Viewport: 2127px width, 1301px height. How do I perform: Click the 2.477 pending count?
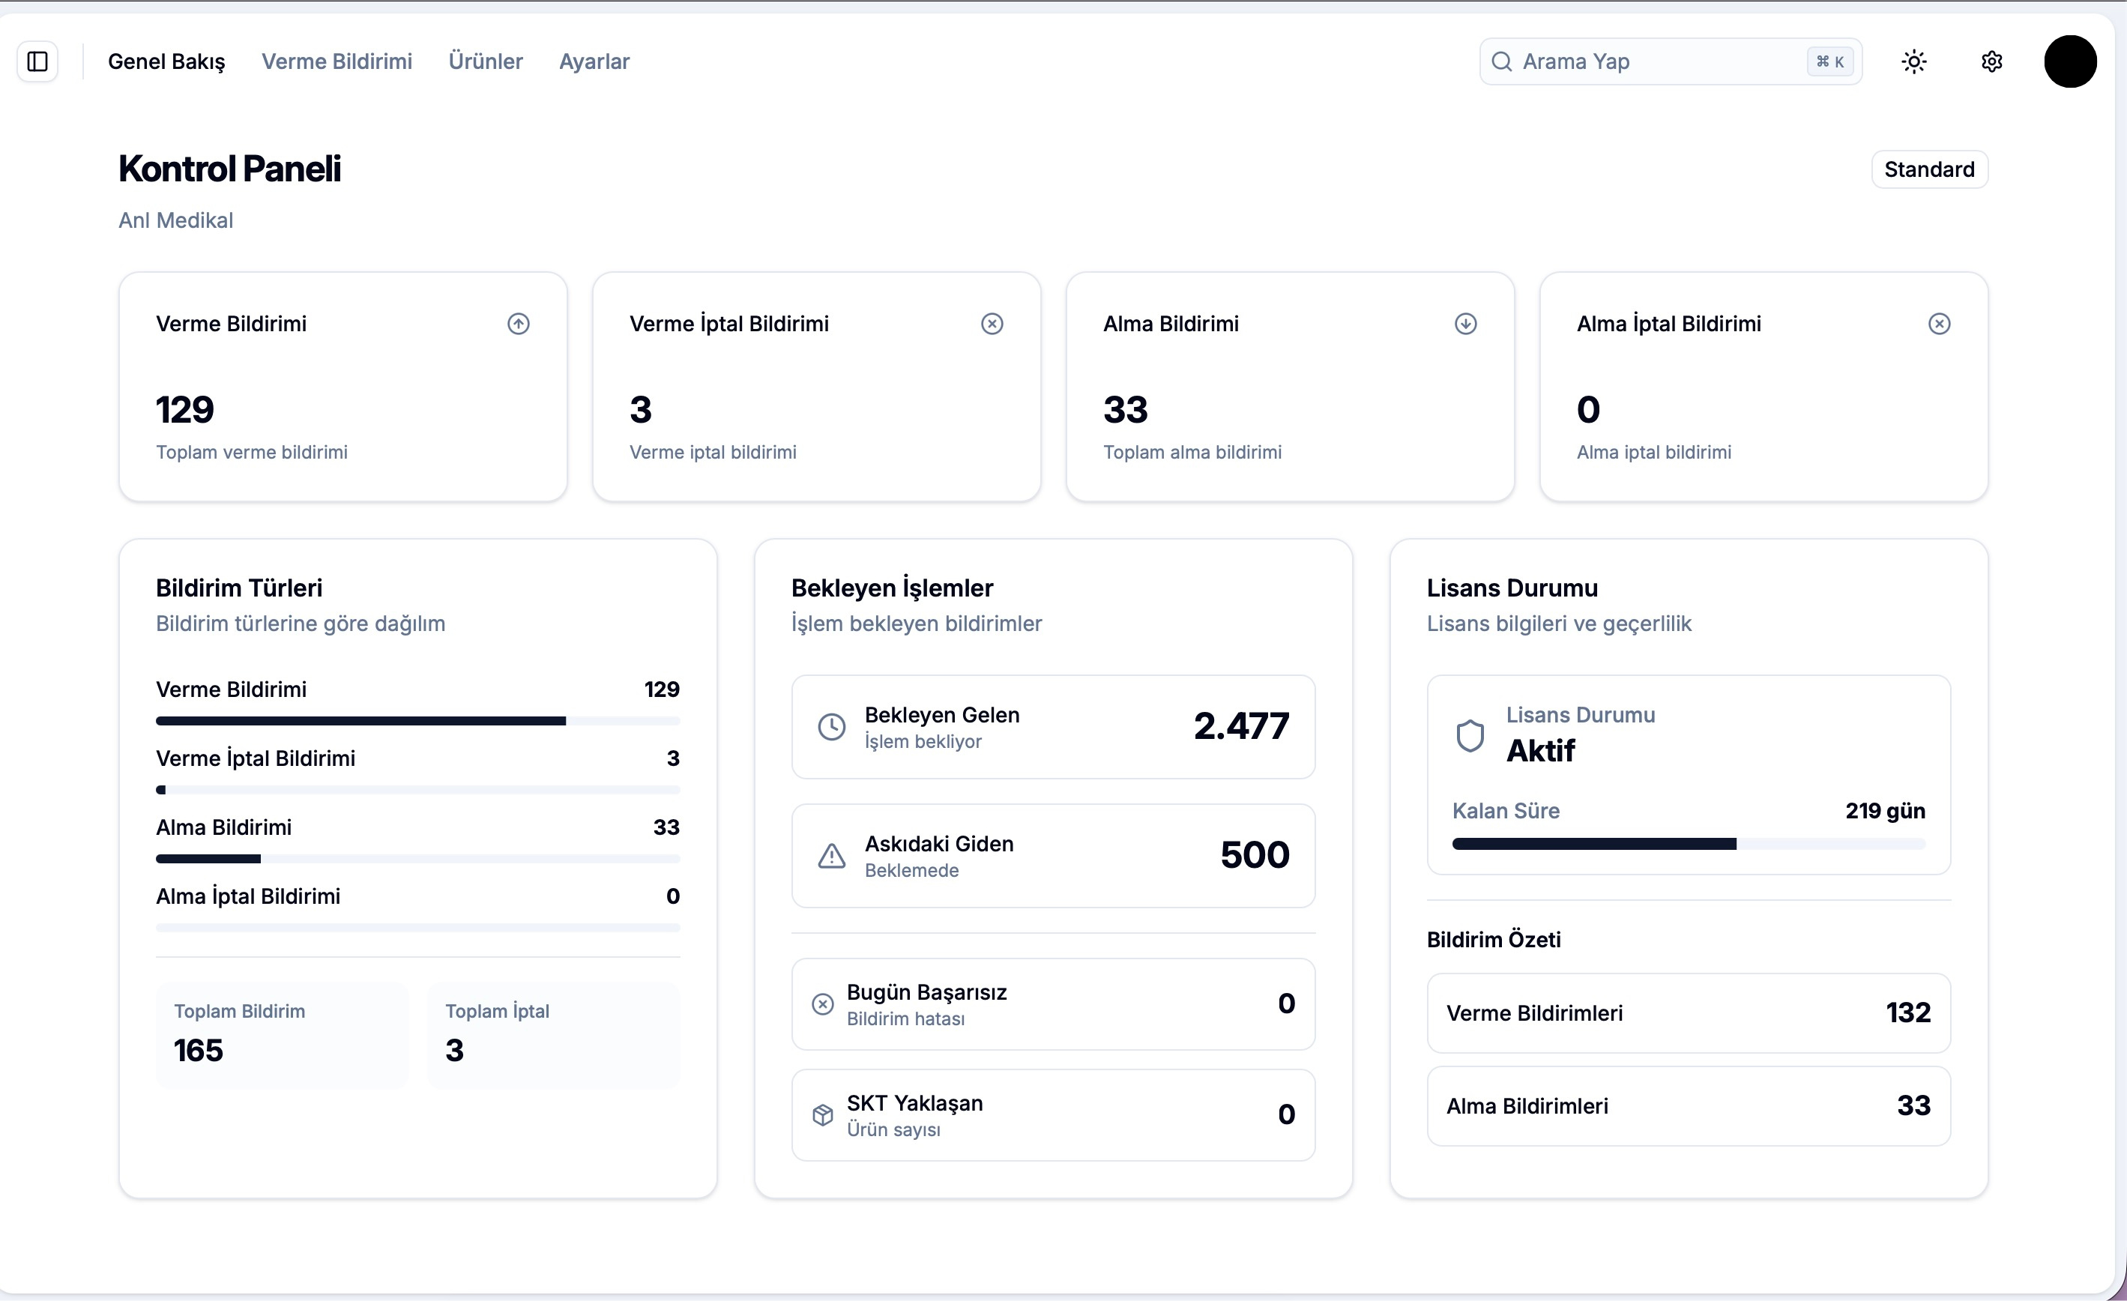[1241, 727]
